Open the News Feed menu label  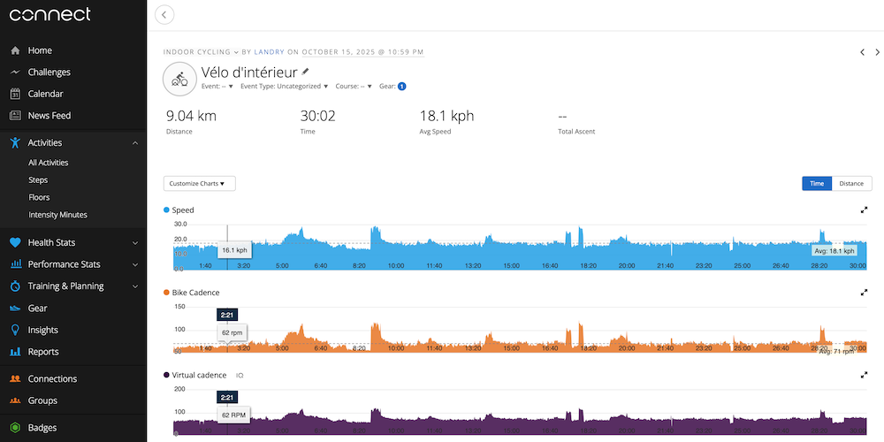50,116
